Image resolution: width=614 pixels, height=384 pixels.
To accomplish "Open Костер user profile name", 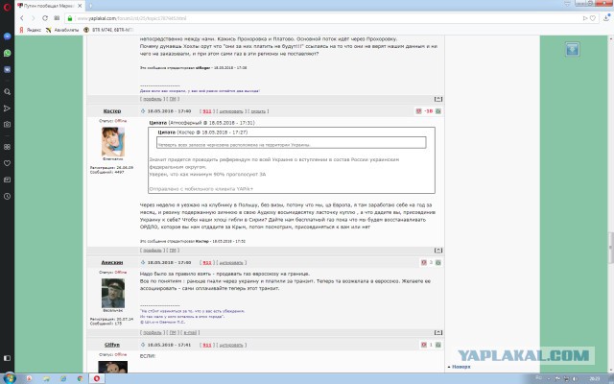I will [x=112, y=111].
